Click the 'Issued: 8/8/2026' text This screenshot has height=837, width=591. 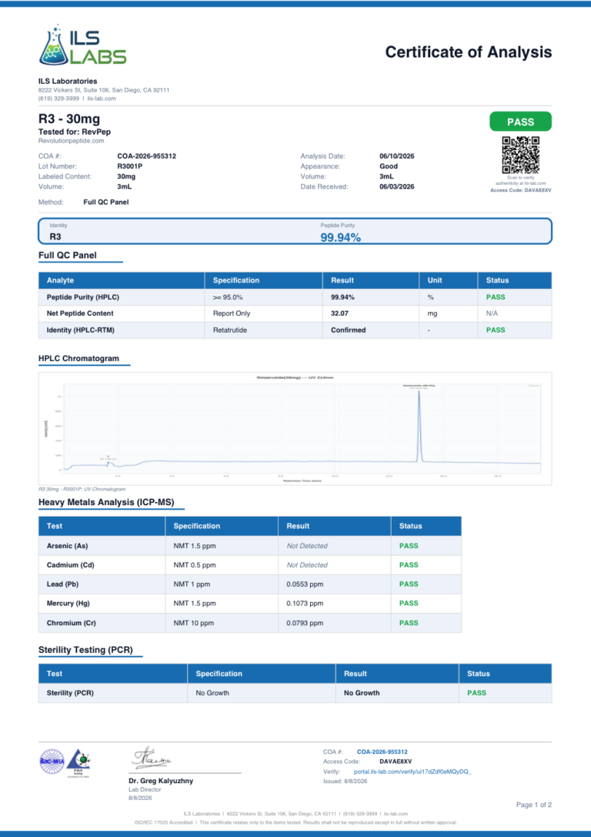(345, 781)
